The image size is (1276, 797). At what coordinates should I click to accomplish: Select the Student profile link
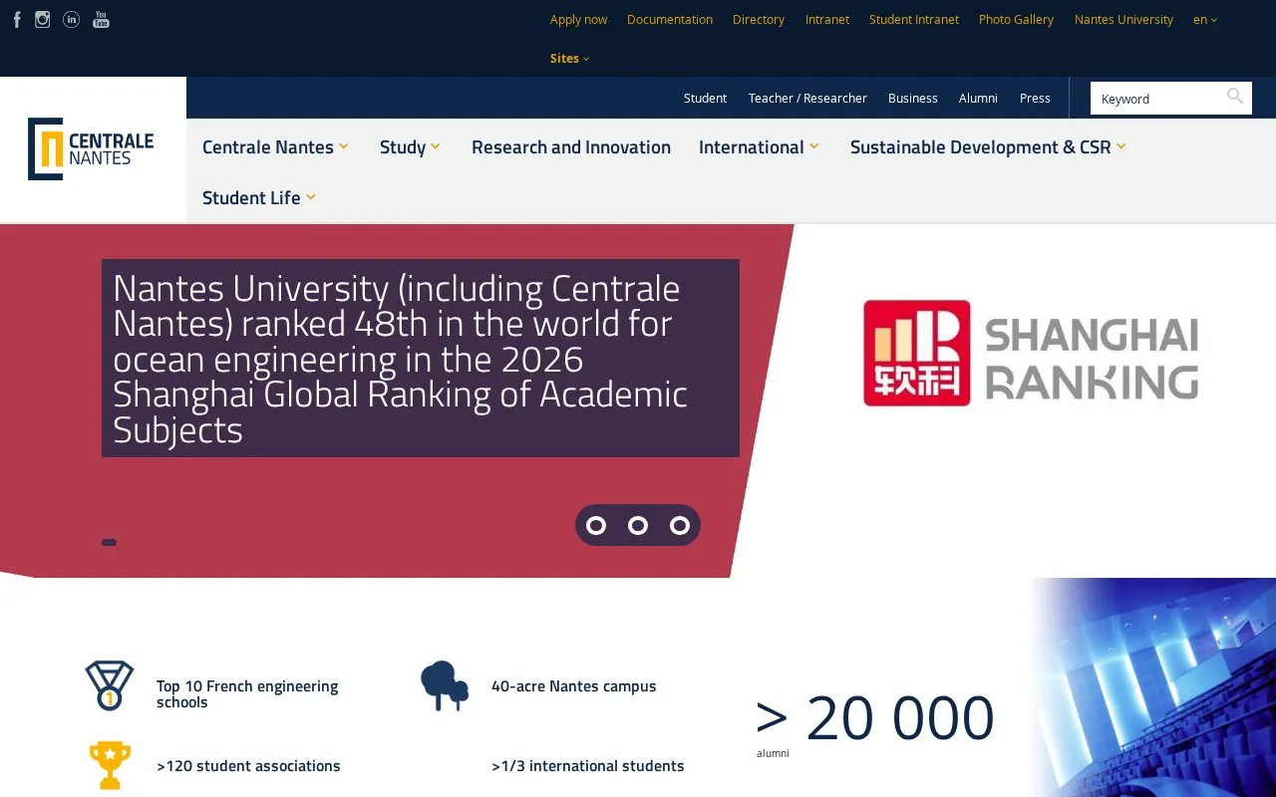[705, 99]
